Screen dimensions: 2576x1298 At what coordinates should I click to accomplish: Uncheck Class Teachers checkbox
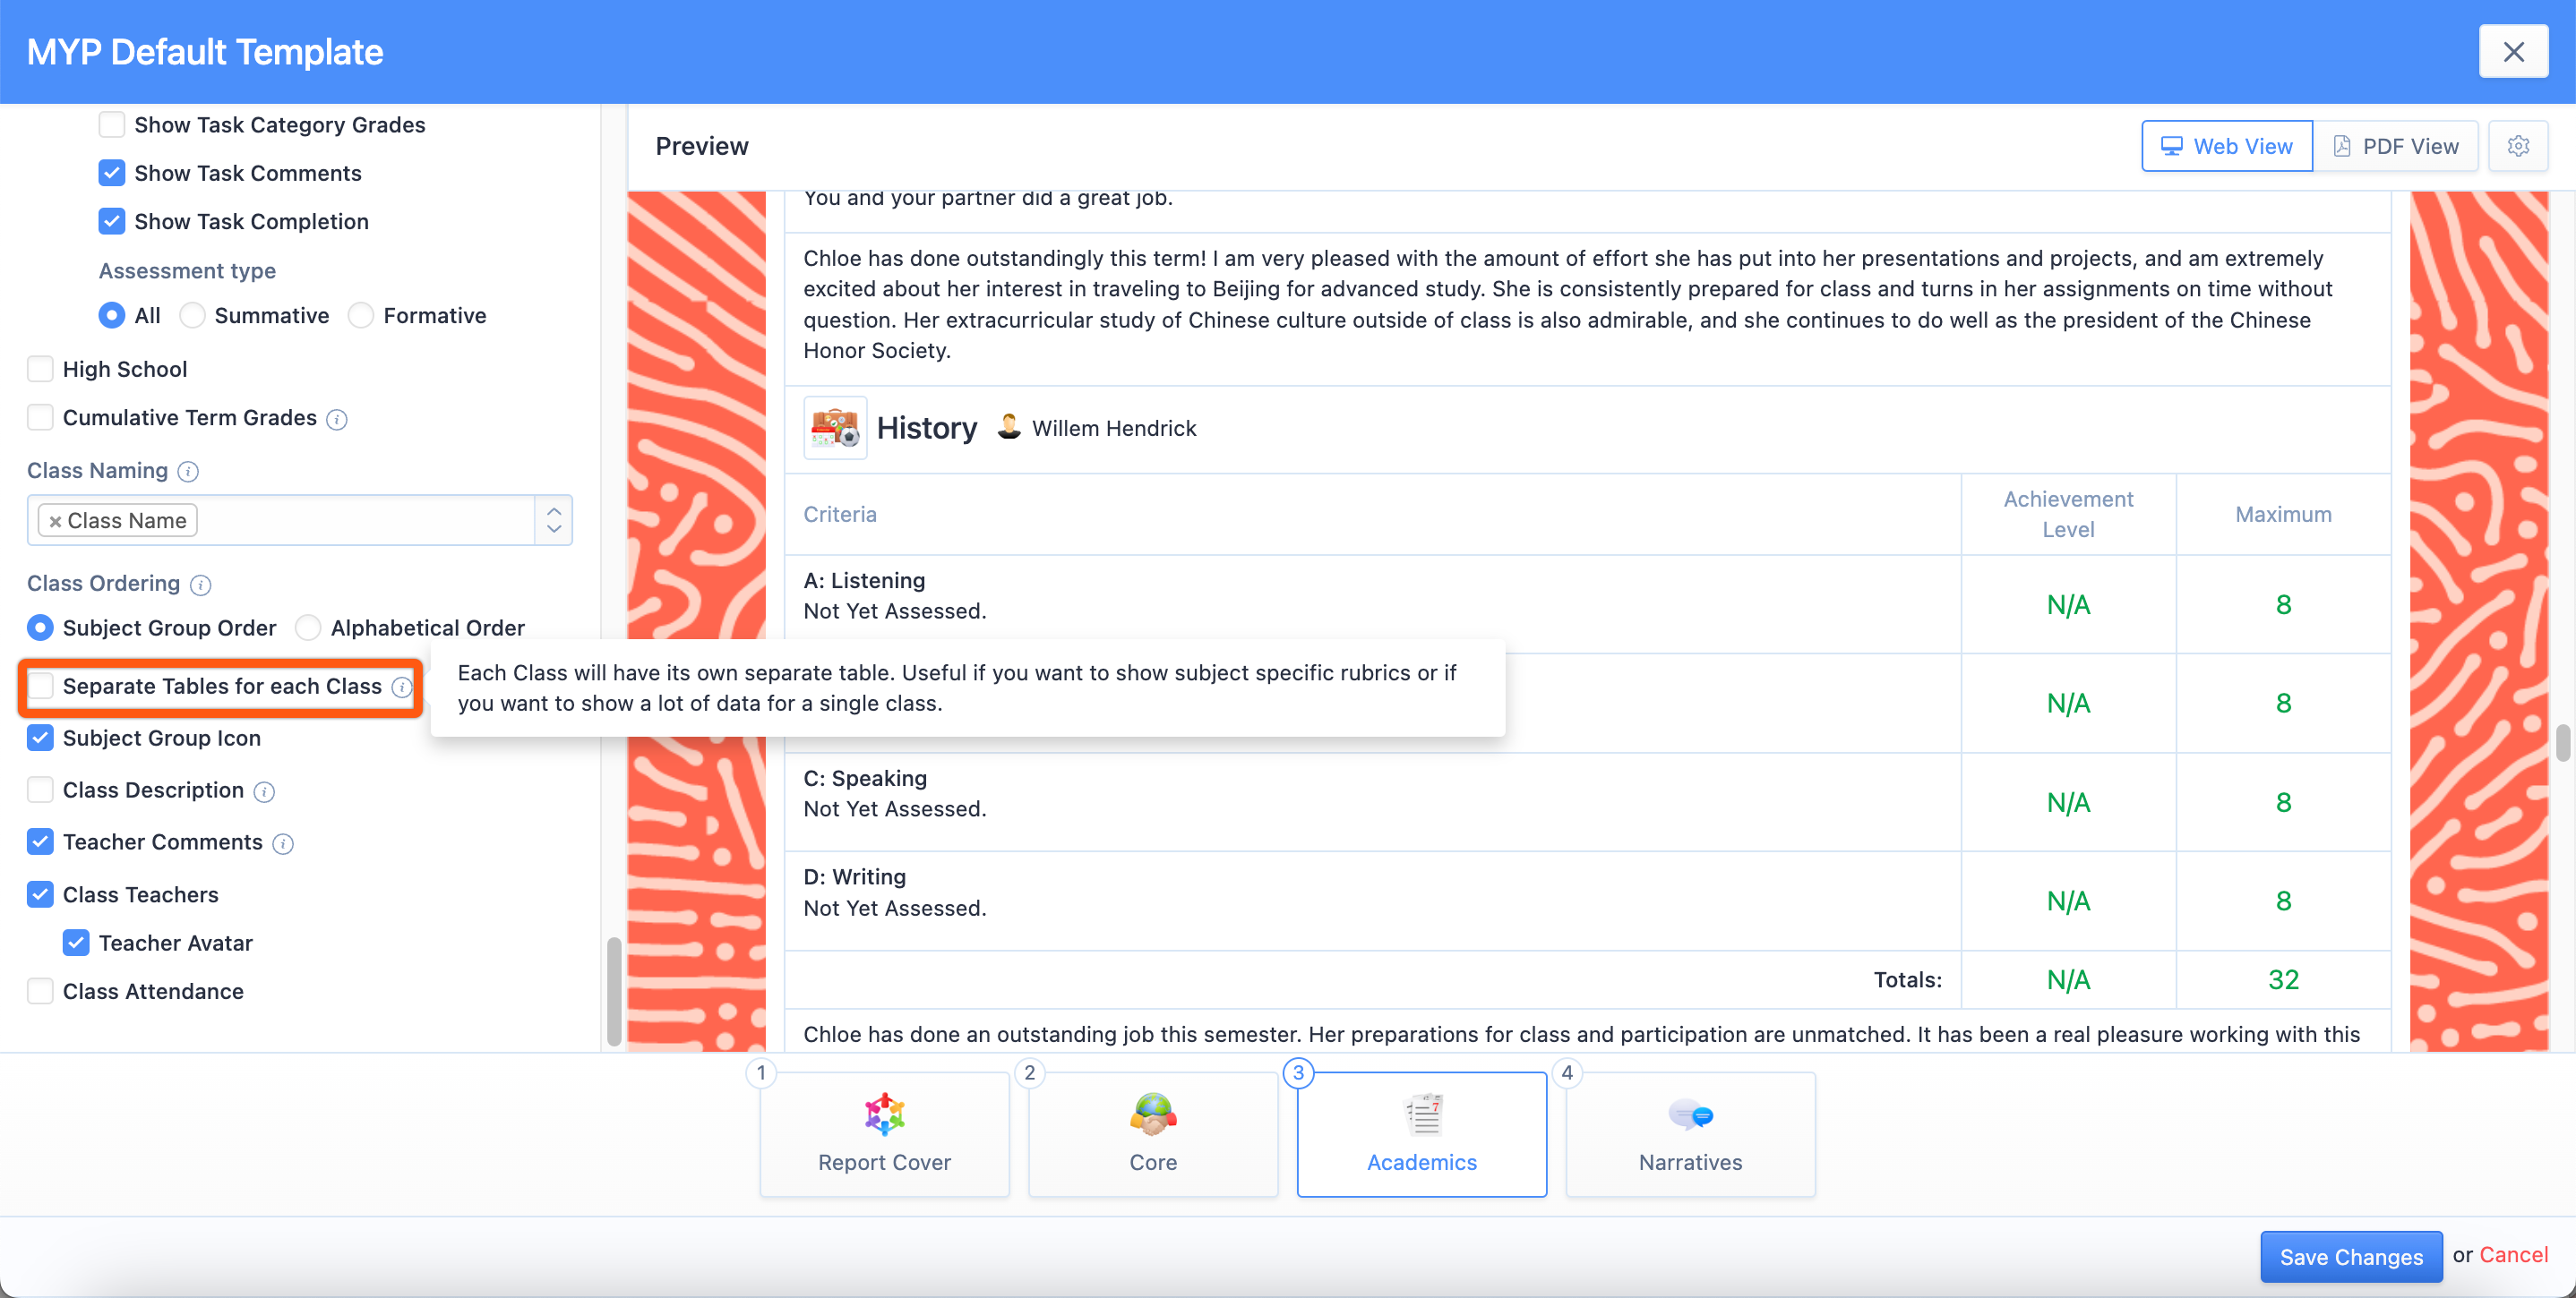pyautogui.click(x=40, y=894)
